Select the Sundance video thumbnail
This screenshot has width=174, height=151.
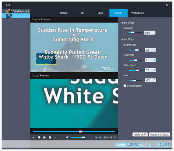[9, 11]
